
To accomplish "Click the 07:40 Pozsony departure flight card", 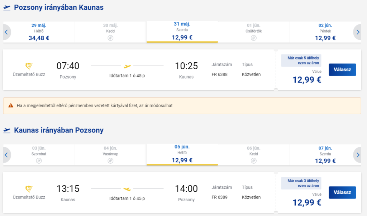I will click(x=182, y=70).
